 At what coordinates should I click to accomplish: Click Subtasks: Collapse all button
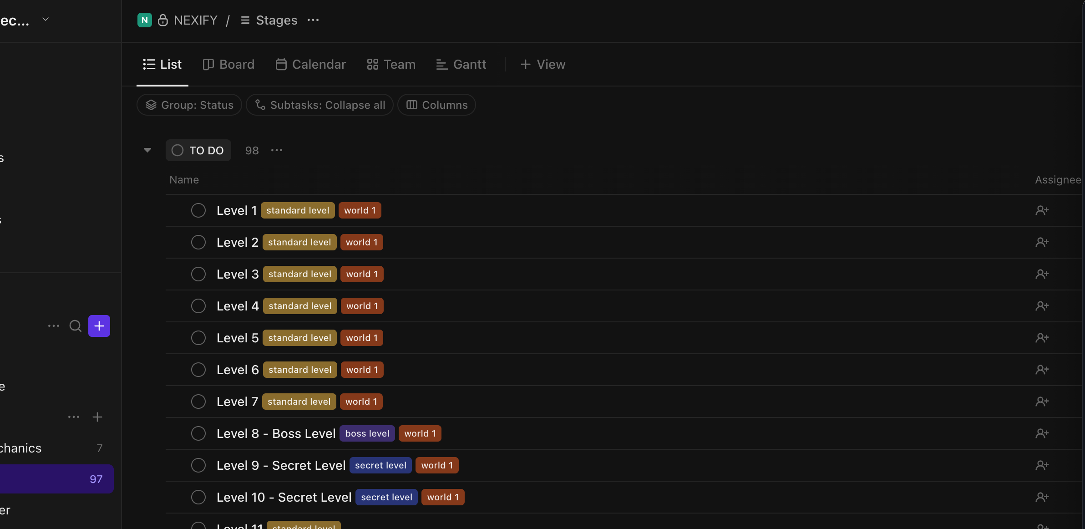coord(319,105)
